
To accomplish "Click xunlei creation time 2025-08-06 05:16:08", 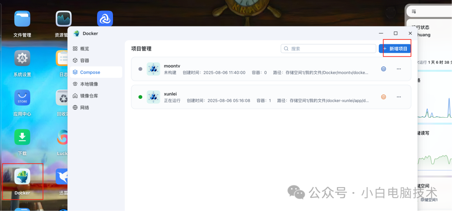I will pos(229,100).
